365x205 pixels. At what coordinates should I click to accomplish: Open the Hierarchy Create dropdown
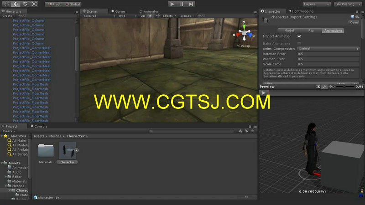[x=9, y=16]
